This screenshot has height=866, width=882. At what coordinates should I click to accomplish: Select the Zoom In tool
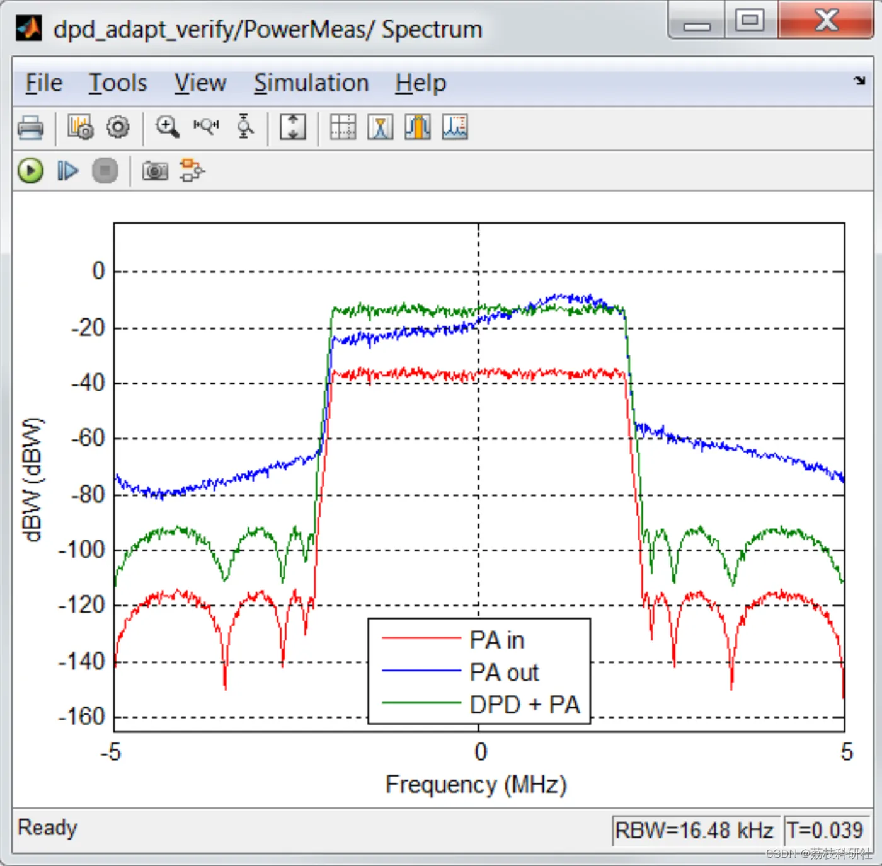coord(168,127)
